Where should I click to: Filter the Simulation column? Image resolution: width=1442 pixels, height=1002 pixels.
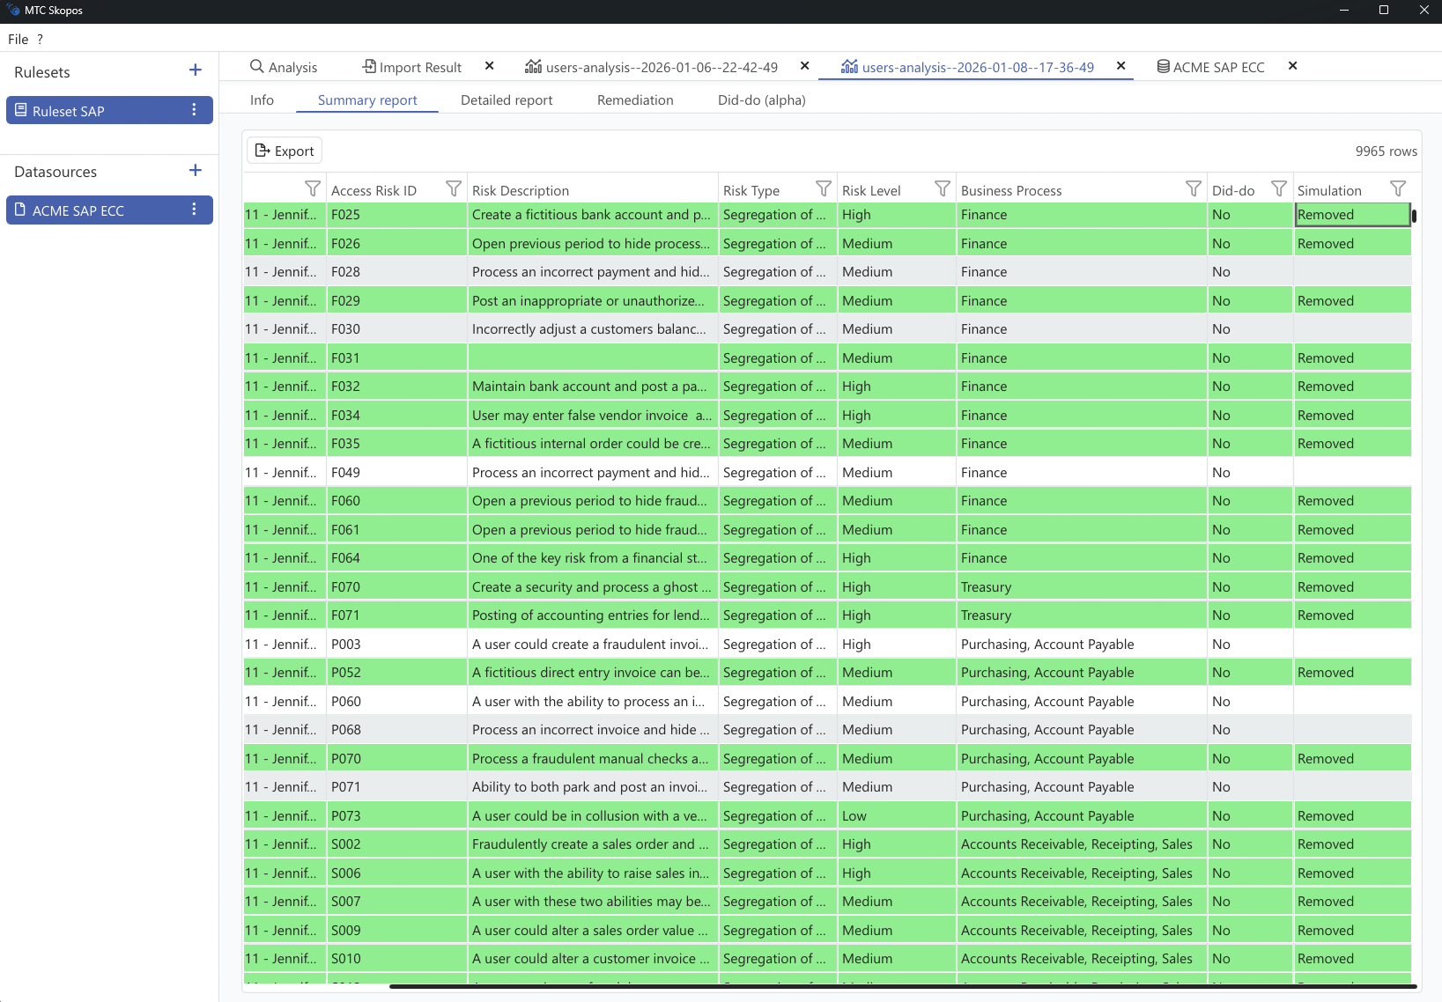(x=1397, y=189)
